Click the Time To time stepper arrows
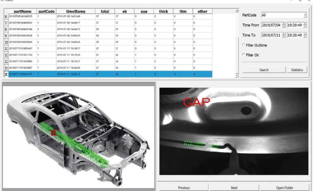313x191 pixels. [305, 35]
